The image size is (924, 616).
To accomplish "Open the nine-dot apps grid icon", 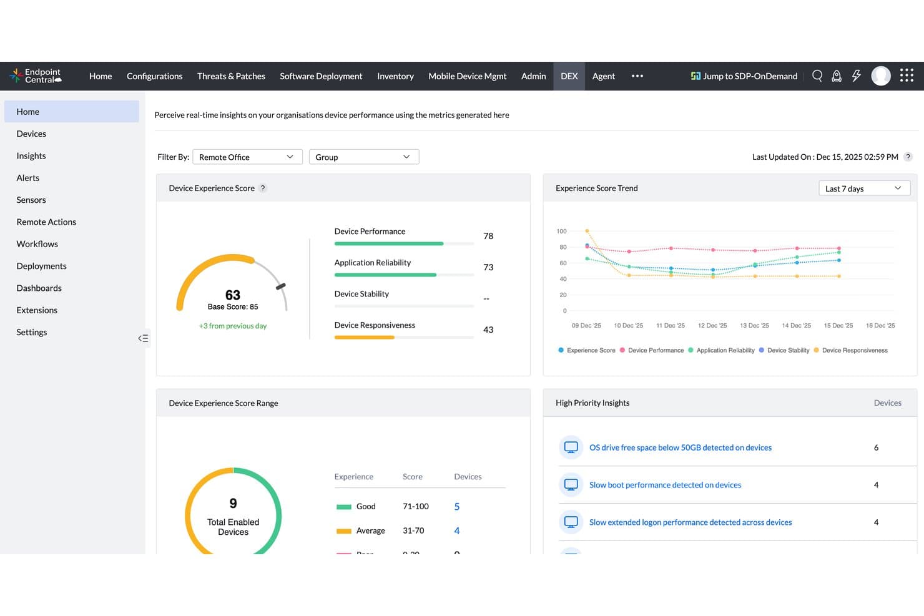I will click(x=907, y=76).
